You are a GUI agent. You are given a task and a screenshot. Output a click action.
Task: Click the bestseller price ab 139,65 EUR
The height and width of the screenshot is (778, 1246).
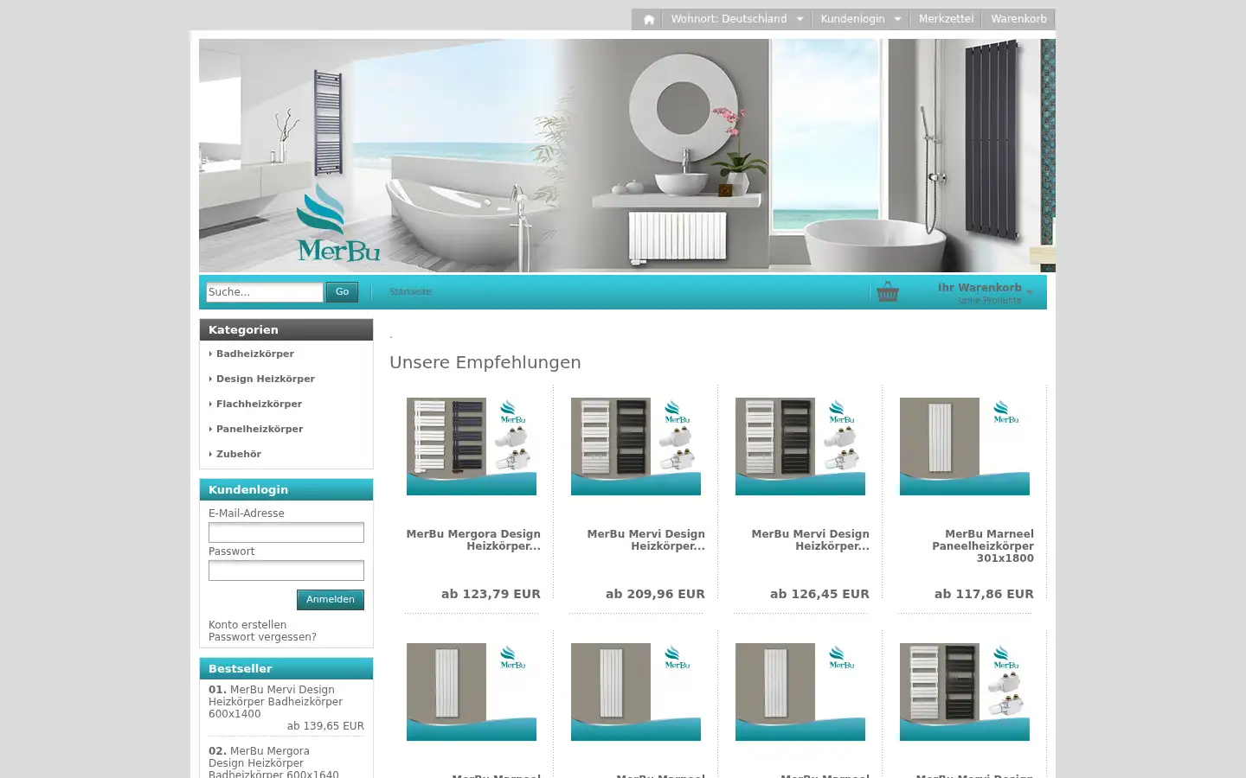tap(325, 726)
